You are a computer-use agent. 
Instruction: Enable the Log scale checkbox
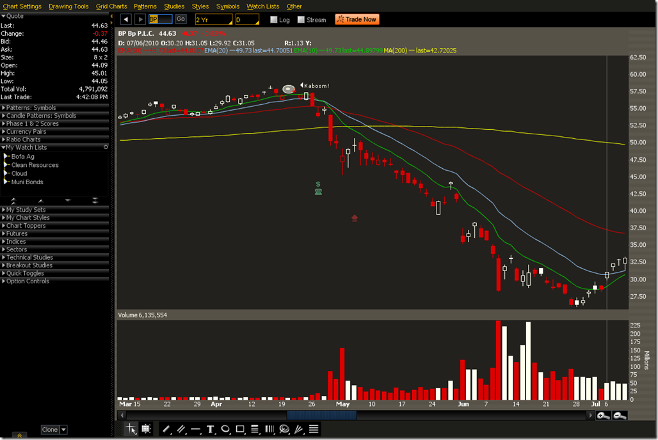point(274,20)
